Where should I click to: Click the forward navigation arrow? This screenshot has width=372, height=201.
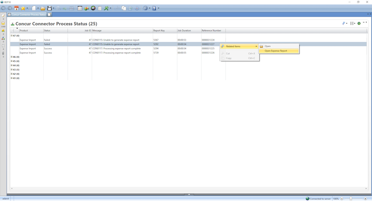click(x=10, y=8)
